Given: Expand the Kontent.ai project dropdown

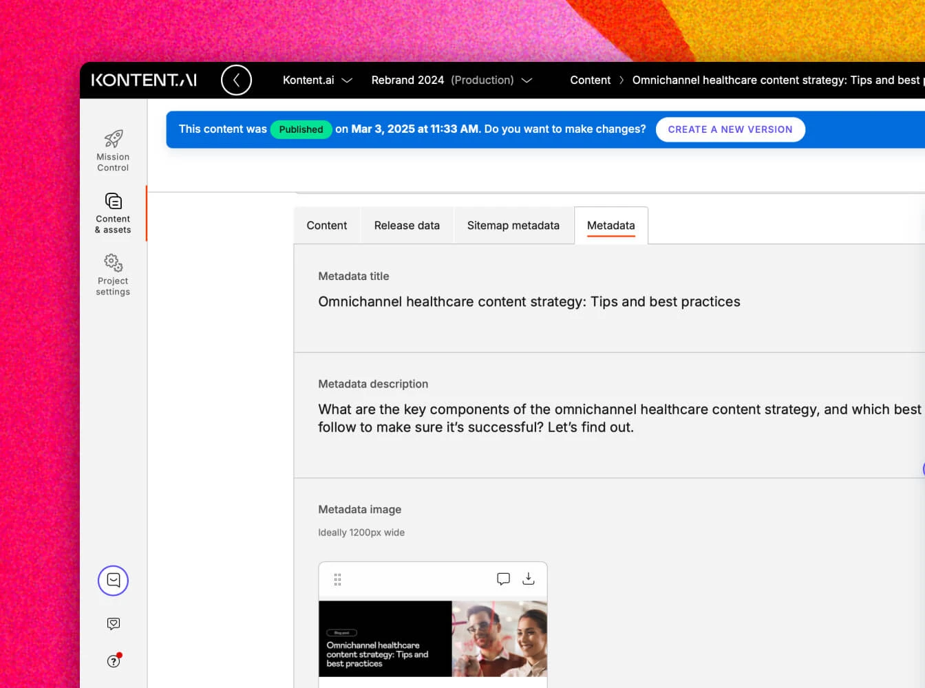Looking at the screenshot, I should coord(317,80).
